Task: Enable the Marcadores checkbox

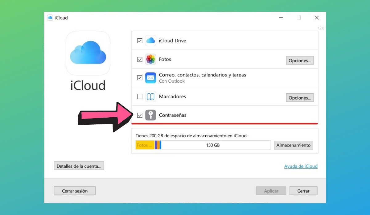Action: (140, 96)
